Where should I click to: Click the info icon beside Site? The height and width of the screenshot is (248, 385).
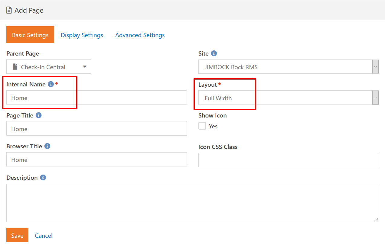(x=214, y=53)
